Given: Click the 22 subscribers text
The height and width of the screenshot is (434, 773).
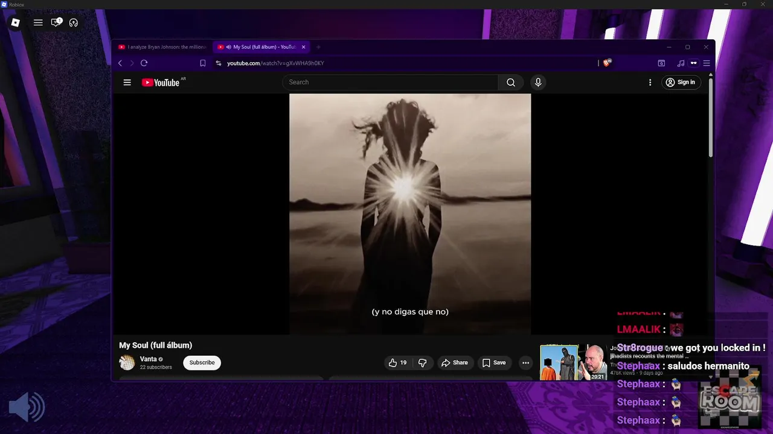Looking at the screenshot, I should click(156, 368).
